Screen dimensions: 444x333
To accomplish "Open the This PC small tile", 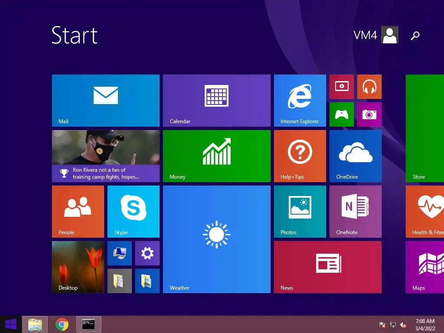I will click(120, 253).
